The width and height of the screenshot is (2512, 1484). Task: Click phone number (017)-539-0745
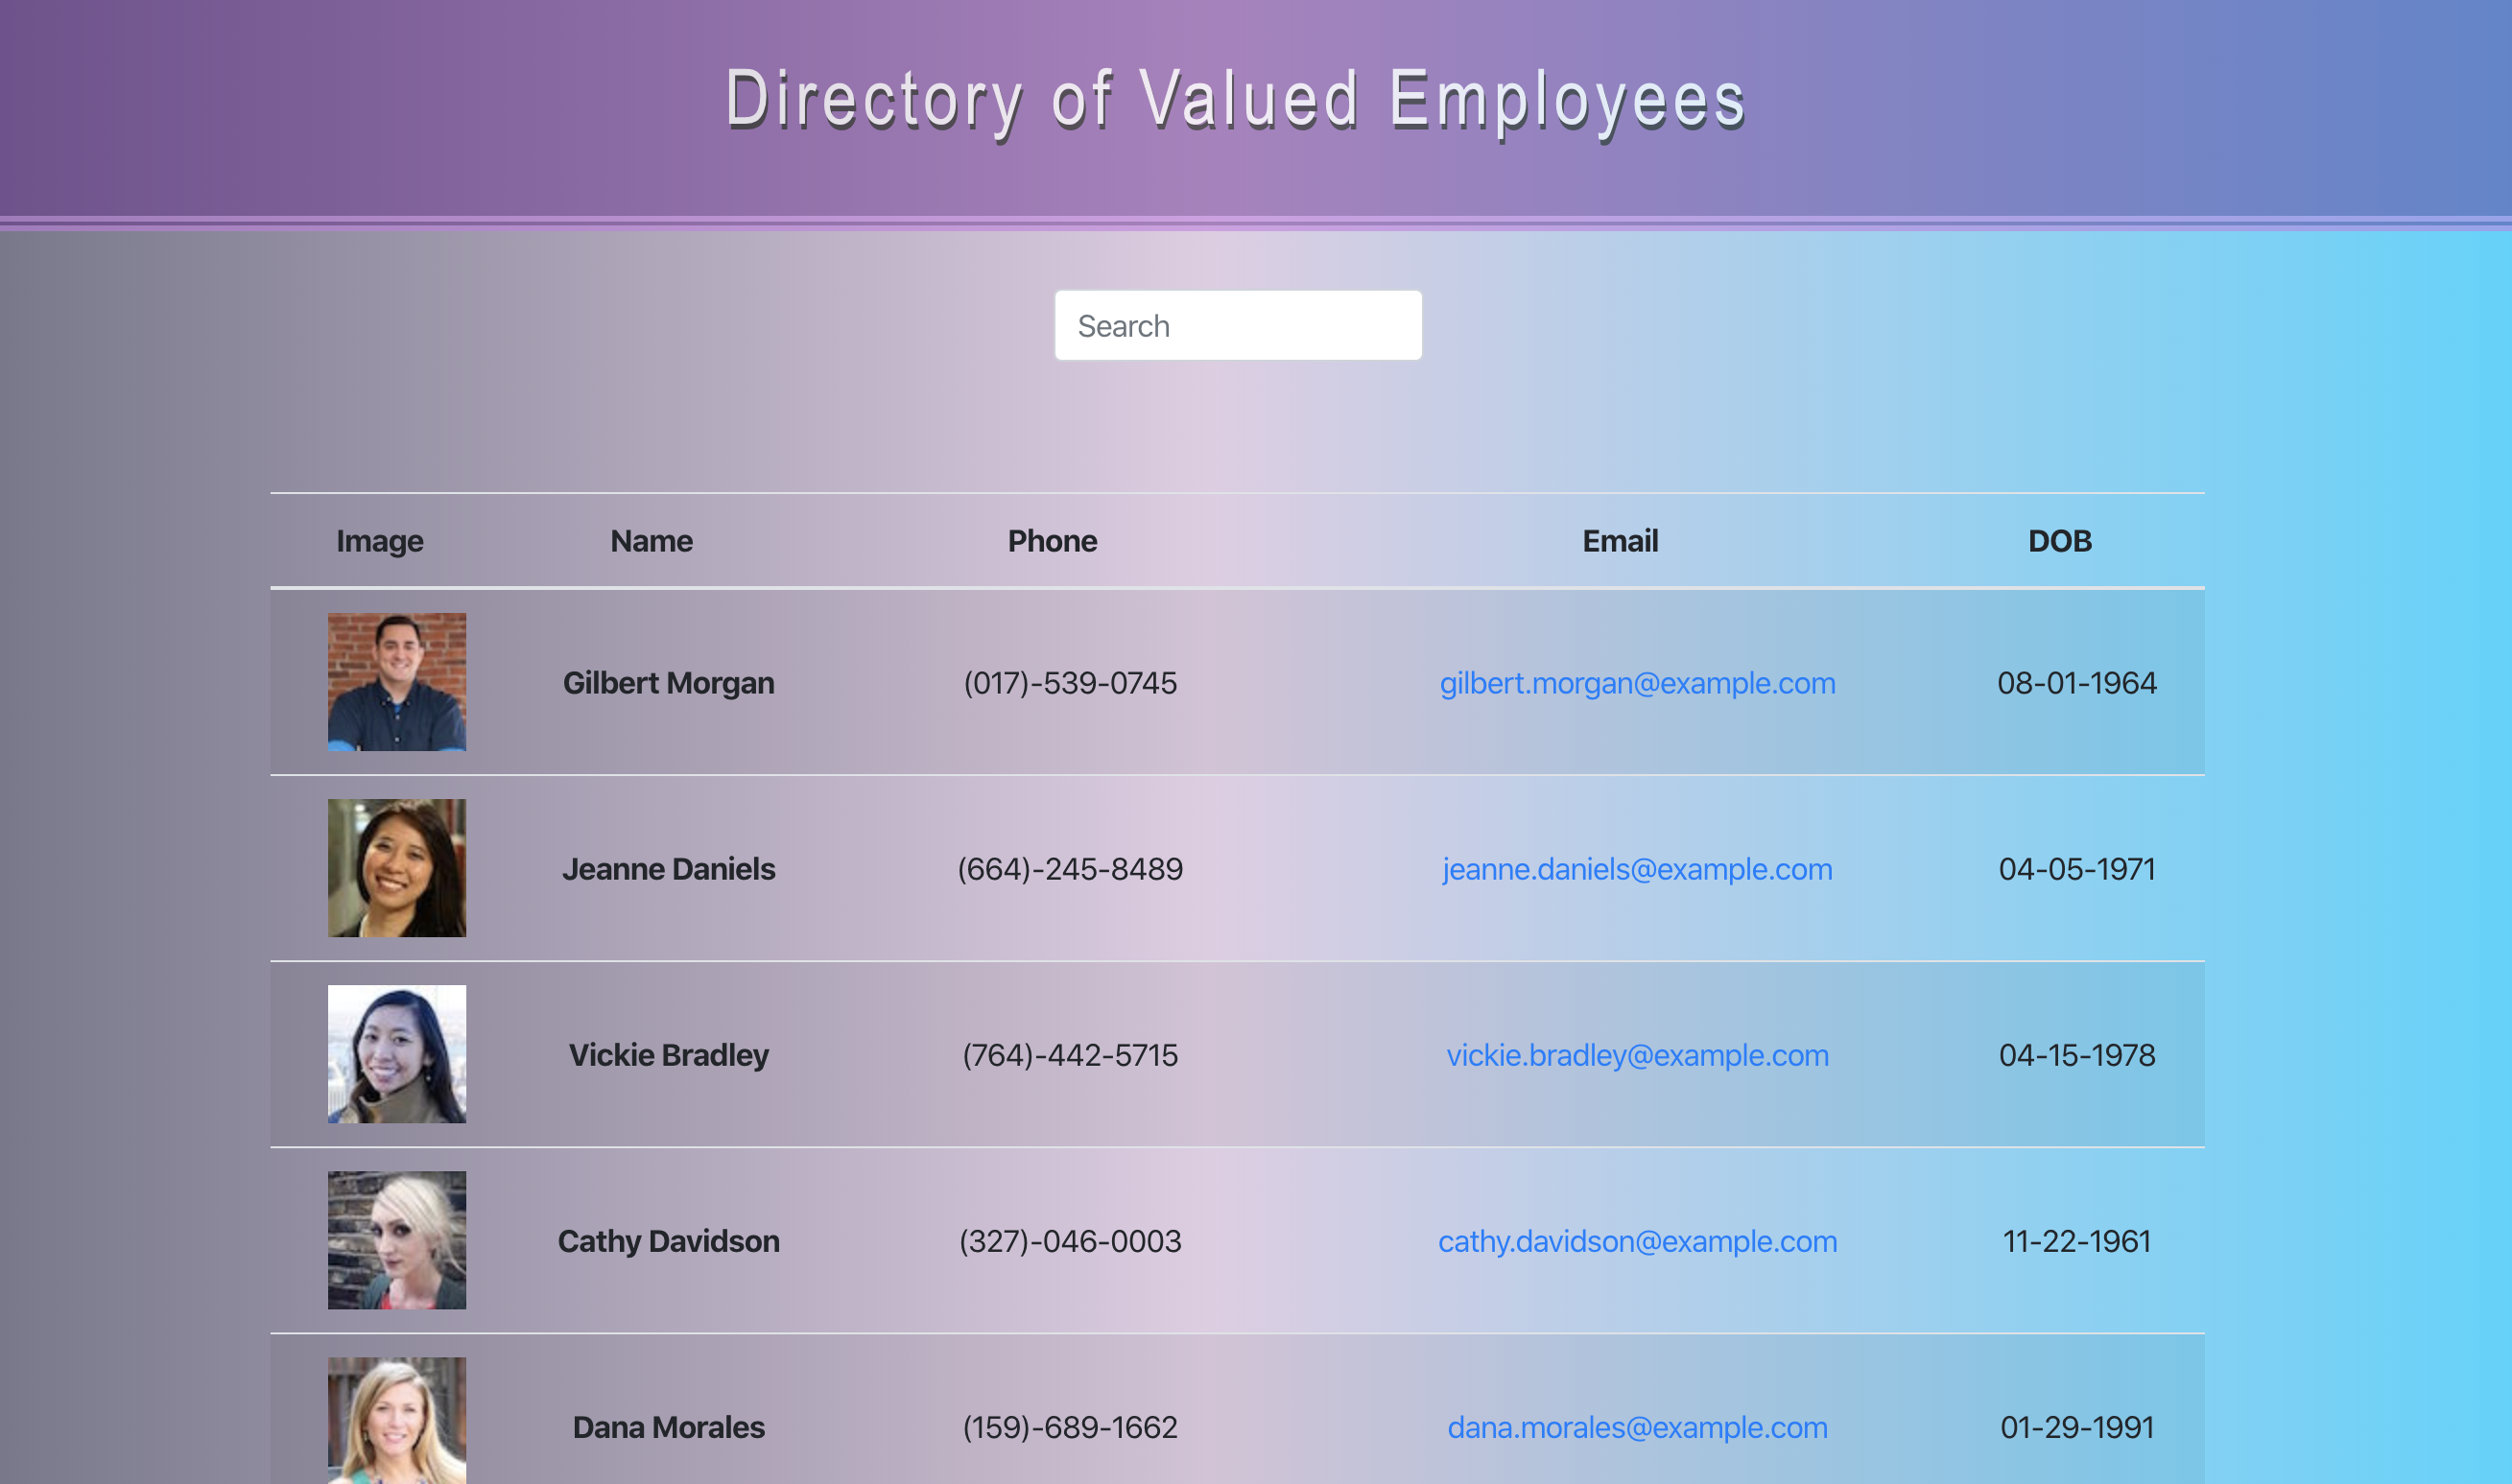coord(1070,683)
